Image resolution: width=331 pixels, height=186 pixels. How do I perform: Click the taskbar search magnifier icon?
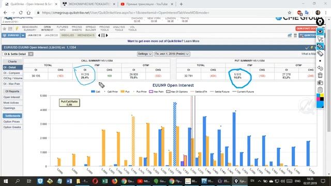[17, 181]
